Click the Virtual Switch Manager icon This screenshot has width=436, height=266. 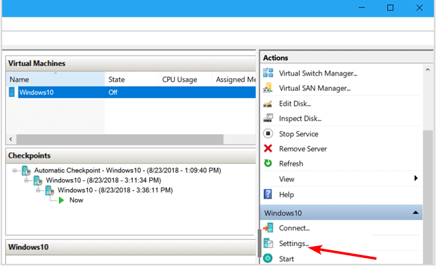tap(268, 73)
